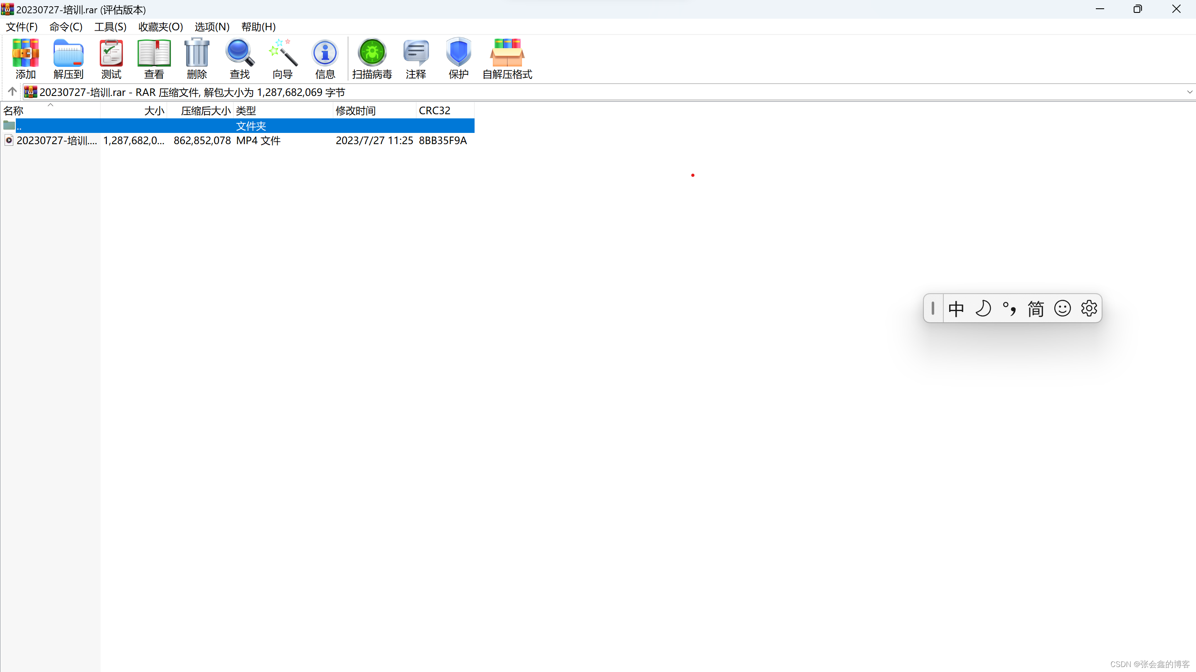This screenshot has width=1196, height=672.
Task: Click the 删除 (Delete) trash icon
Action: pos(197,59)
